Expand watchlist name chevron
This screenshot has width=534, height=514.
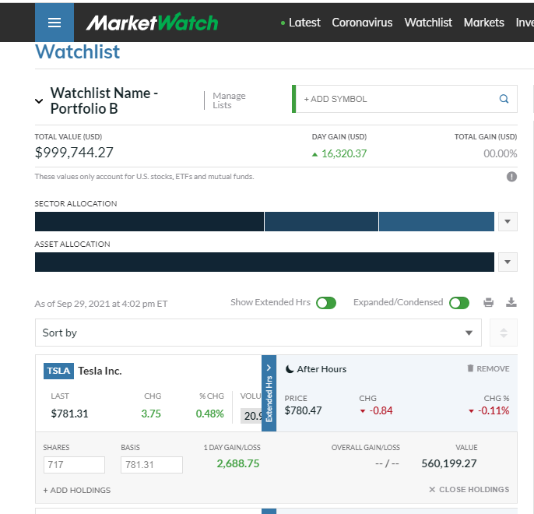(x=39, y=100)
